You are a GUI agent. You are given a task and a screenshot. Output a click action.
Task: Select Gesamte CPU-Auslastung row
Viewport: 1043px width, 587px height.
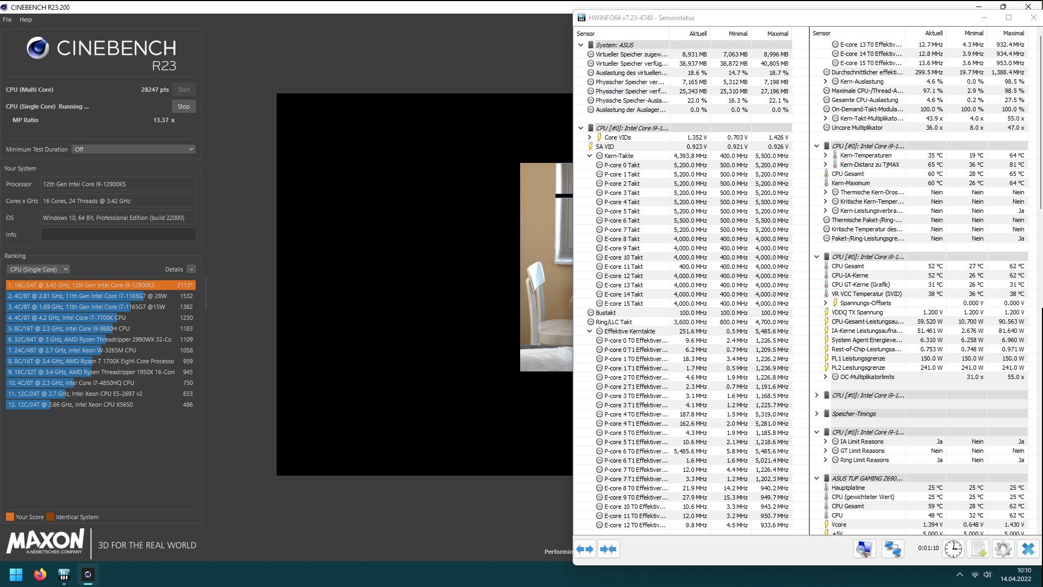point(920,100)
